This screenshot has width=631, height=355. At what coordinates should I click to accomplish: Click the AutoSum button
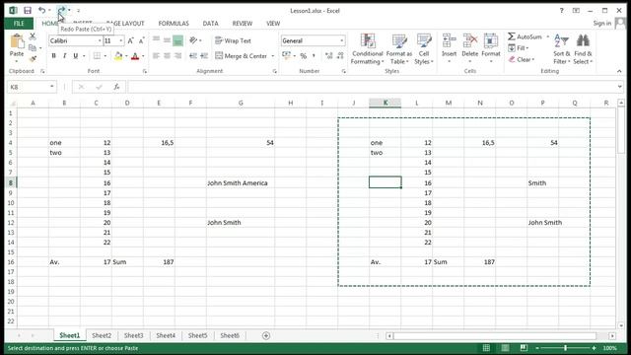(525, 36)
